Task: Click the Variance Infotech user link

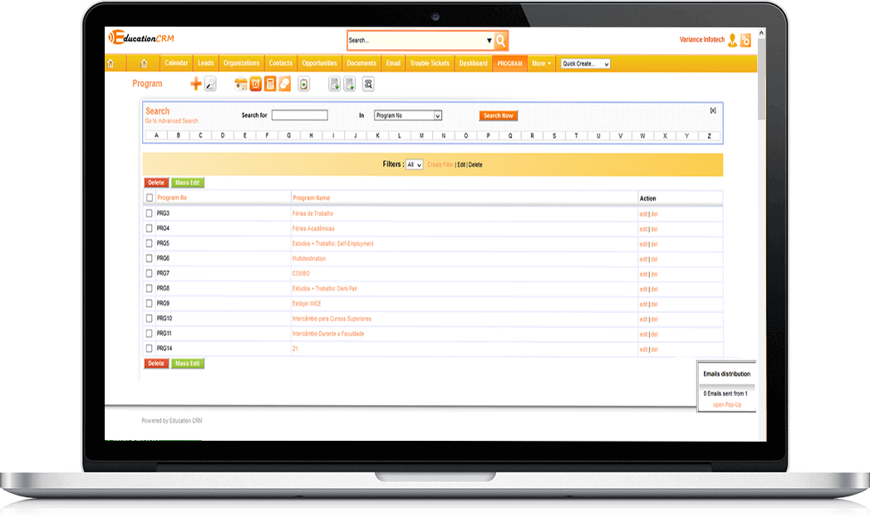Action: [702, 40]
